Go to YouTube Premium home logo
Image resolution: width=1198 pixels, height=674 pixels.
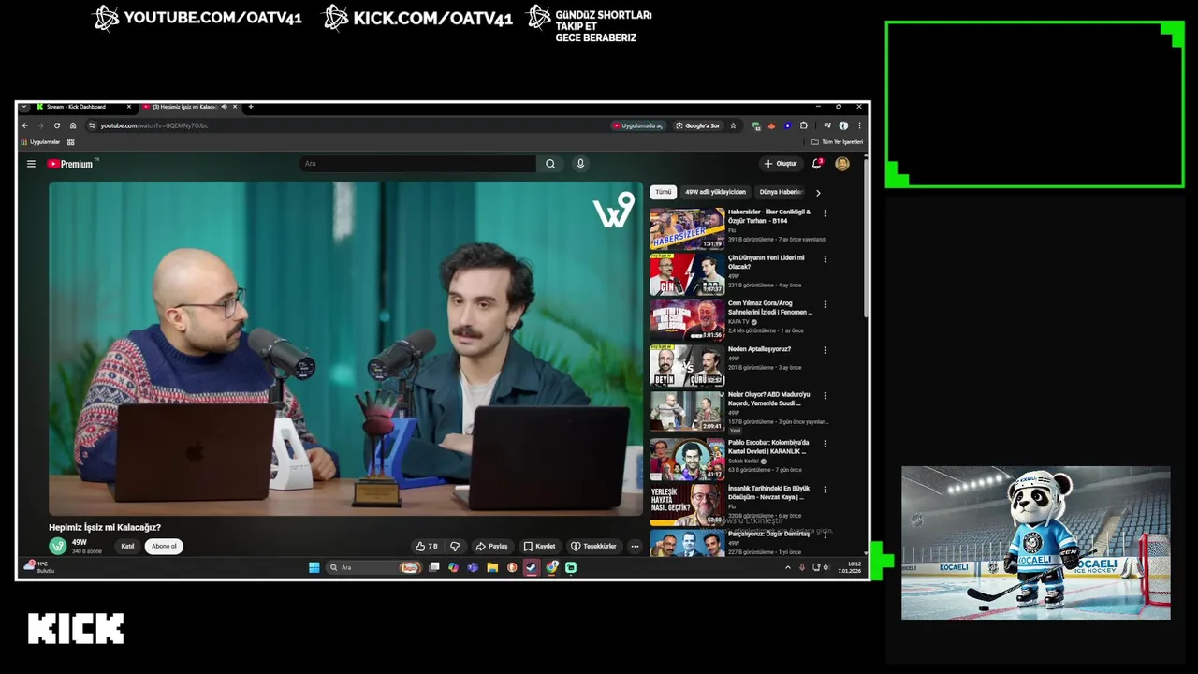(x=70, y=164)
